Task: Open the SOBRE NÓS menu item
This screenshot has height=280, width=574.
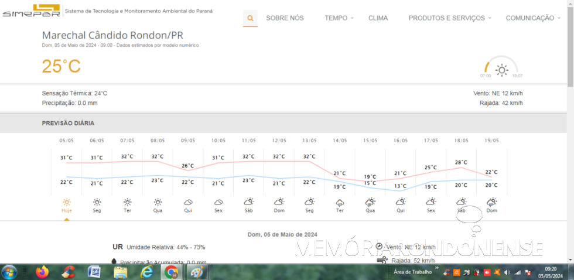Action: [285, 18]
